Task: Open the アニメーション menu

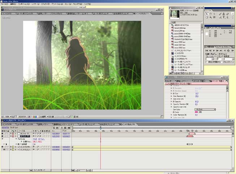Action: tap(57, 4)
